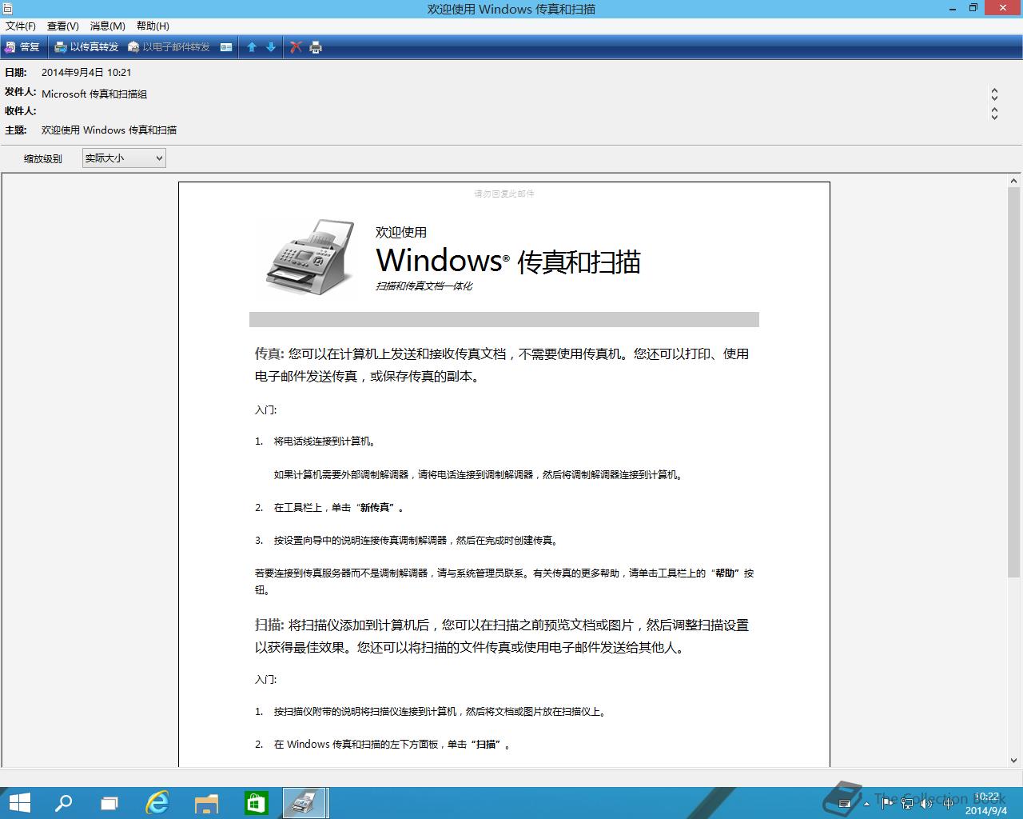The height and width of the screenshot is (819, 1023).
Task: Open the Store from taskbar
Action: click(256, 803)
